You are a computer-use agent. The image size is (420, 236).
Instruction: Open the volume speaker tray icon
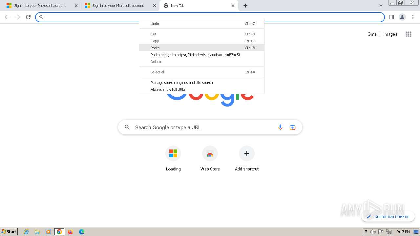click(373, 232)
